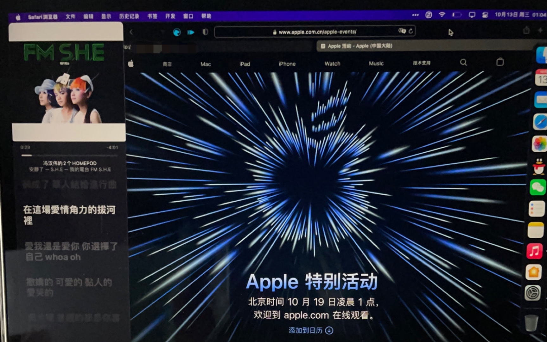Click the search magnifier on Apple's navigation bar
The height and width of the screenshot is (342, 547).
[464, 62]
